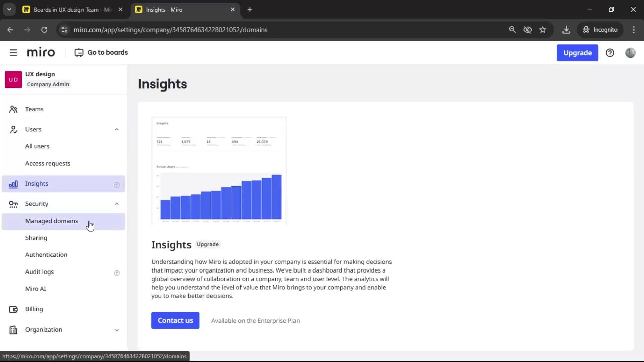The image size is (644, 362).
Task: Open Authentication settings
Action: 63,255
